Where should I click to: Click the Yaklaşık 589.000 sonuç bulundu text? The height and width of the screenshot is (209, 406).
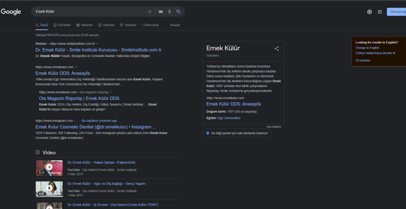pyautogui.click(x=67, y=35)
